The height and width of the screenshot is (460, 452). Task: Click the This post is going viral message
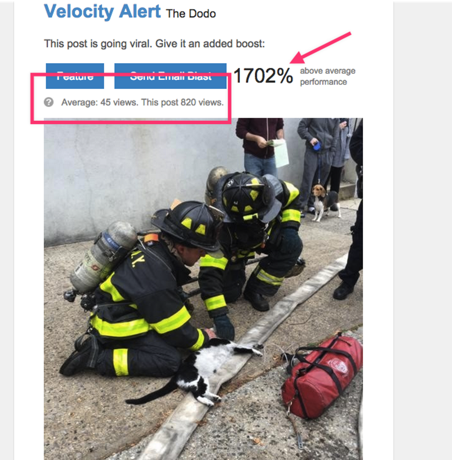coord(155,44)
